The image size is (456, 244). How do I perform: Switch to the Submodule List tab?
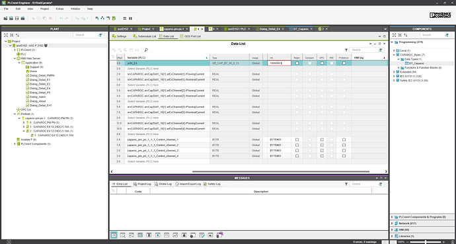pyautogui.click(x=145, y=36)
